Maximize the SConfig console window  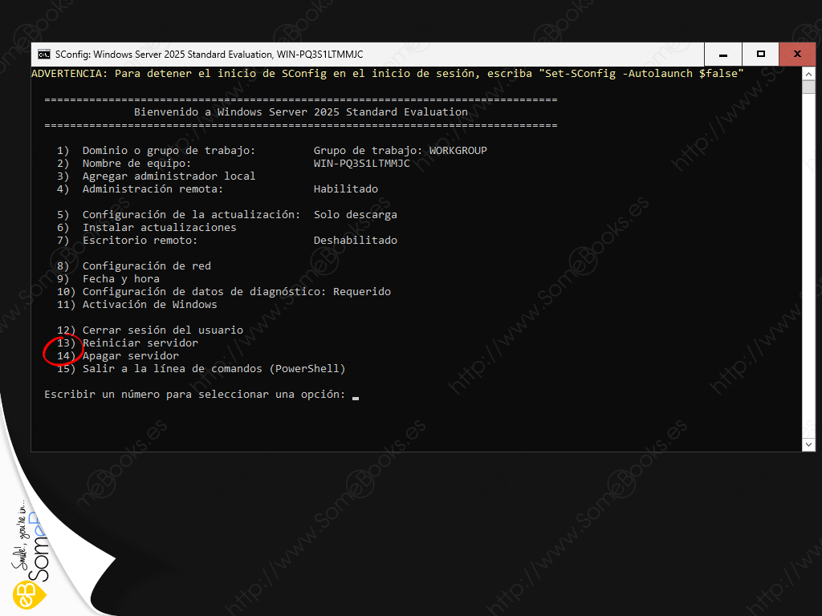point(760,55)
